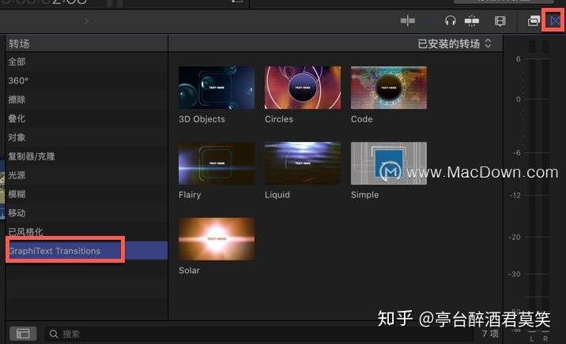Toggle the headphones solo icon
This screenshot has height=344, width=566.
click(x=450, y=21)
